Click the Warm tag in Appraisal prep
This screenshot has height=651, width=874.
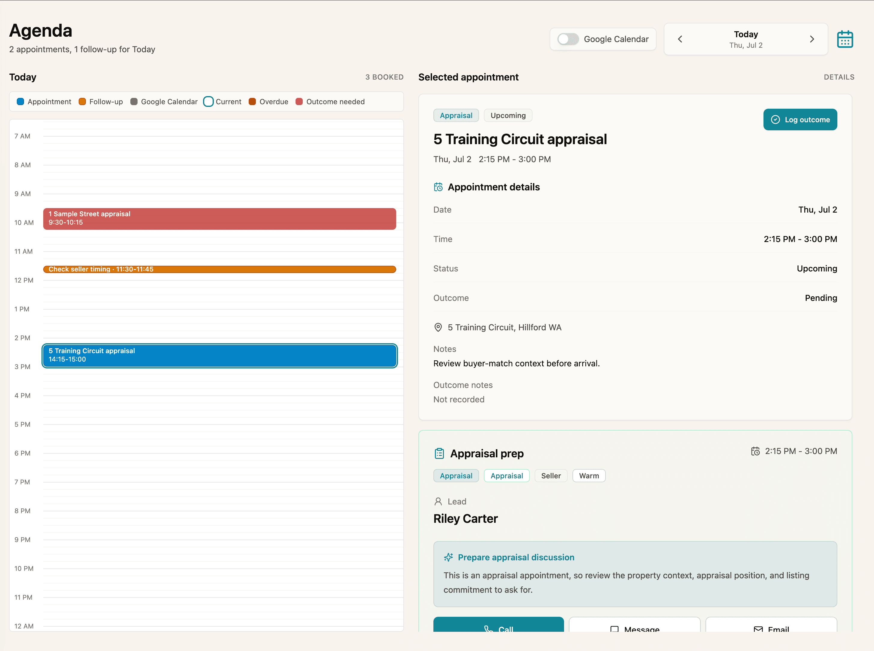point(589,476)
